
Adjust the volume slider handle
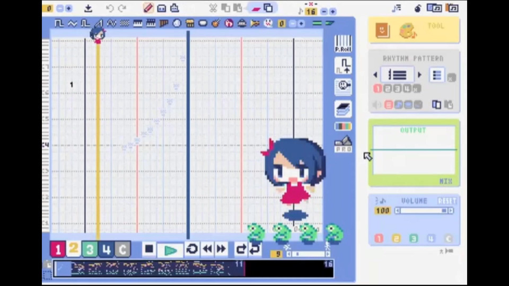pyautogui.click(x=444, y=211)
